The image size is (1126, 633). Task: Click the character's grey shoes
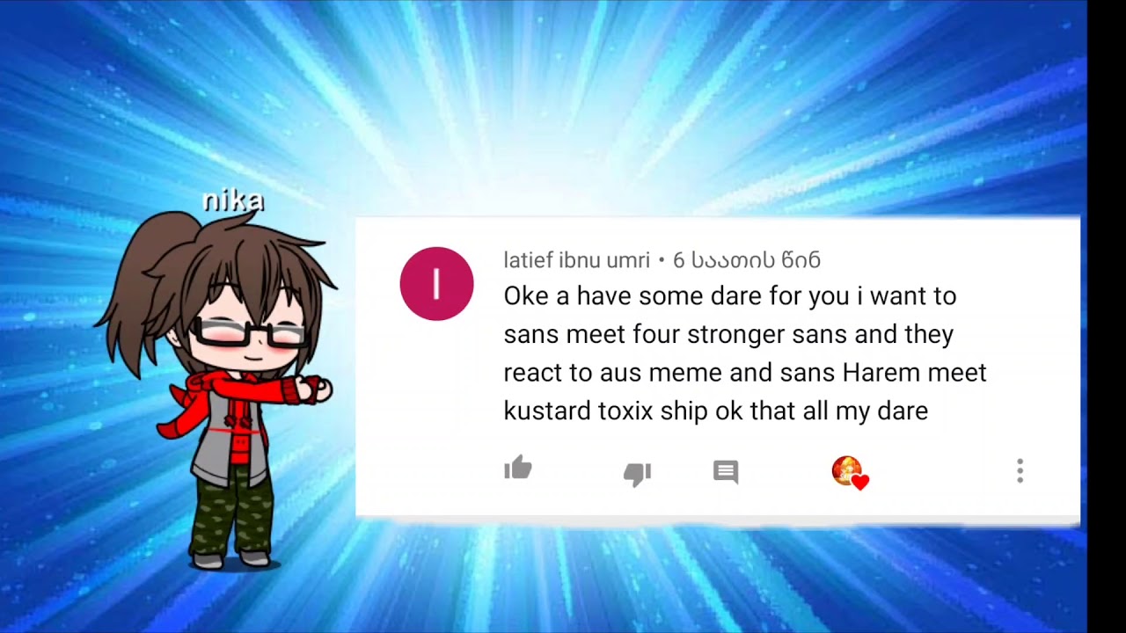click(230, 559)
